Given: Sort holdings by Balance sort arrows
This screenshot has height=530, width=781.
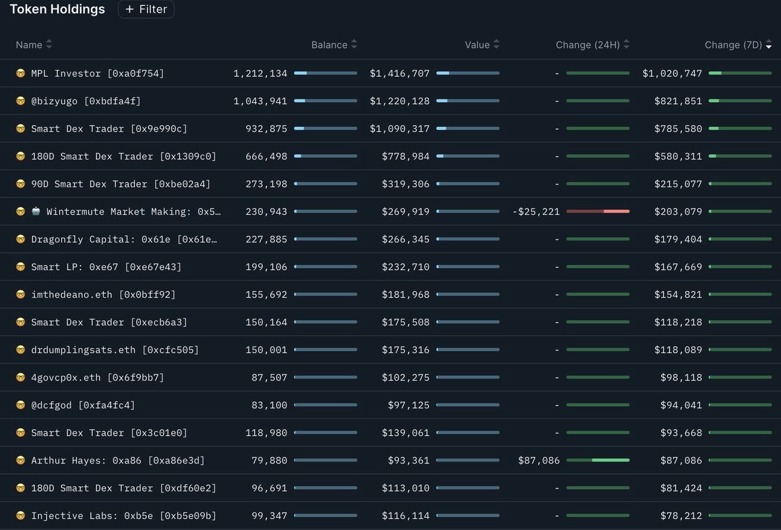Looking at the screenshot, I should tap(354, 45).
